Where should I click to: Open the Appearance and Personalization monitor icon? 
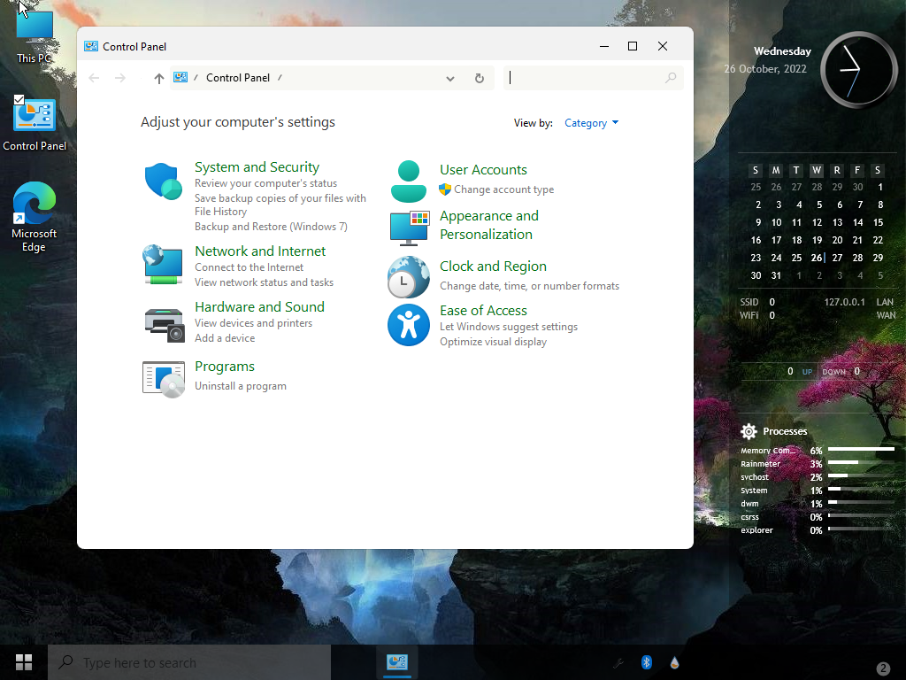pos(409,228)
